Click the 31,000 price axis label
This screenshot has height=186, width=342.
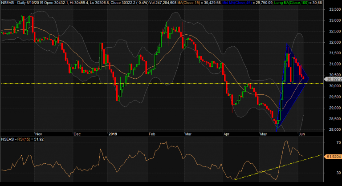coord(334,64)
